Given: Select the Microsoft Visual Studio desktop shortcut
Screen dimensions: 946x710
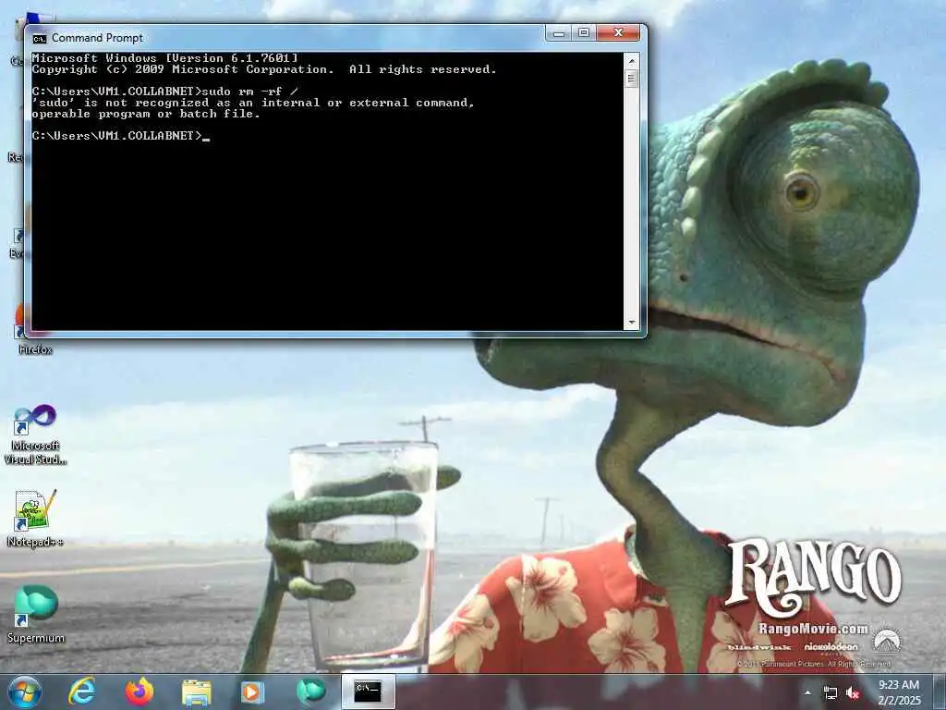Looking at the screenshot, I should click(36, 435).
